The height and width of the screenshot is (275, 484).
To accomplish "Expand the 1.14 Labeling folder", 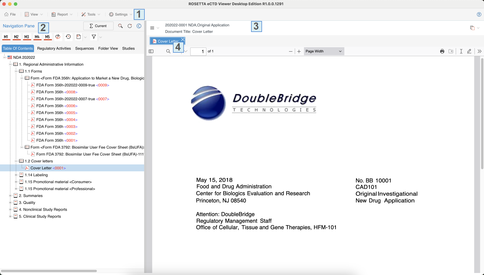I will [16, 175].
